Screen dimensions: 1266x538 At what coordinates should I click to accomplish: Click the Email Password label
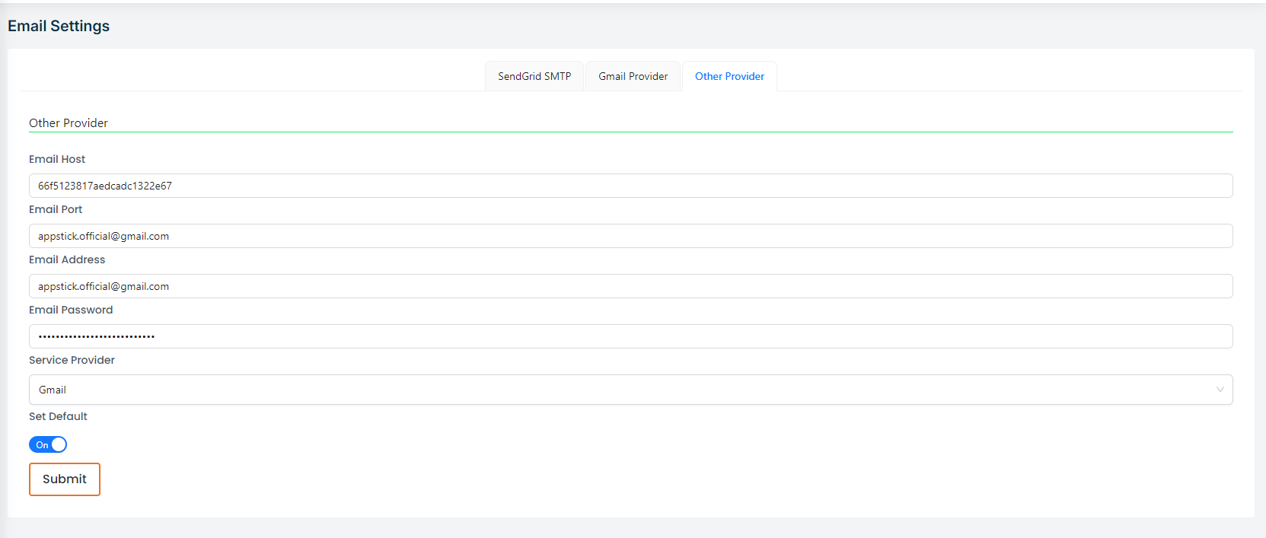(x=71, y=310)
